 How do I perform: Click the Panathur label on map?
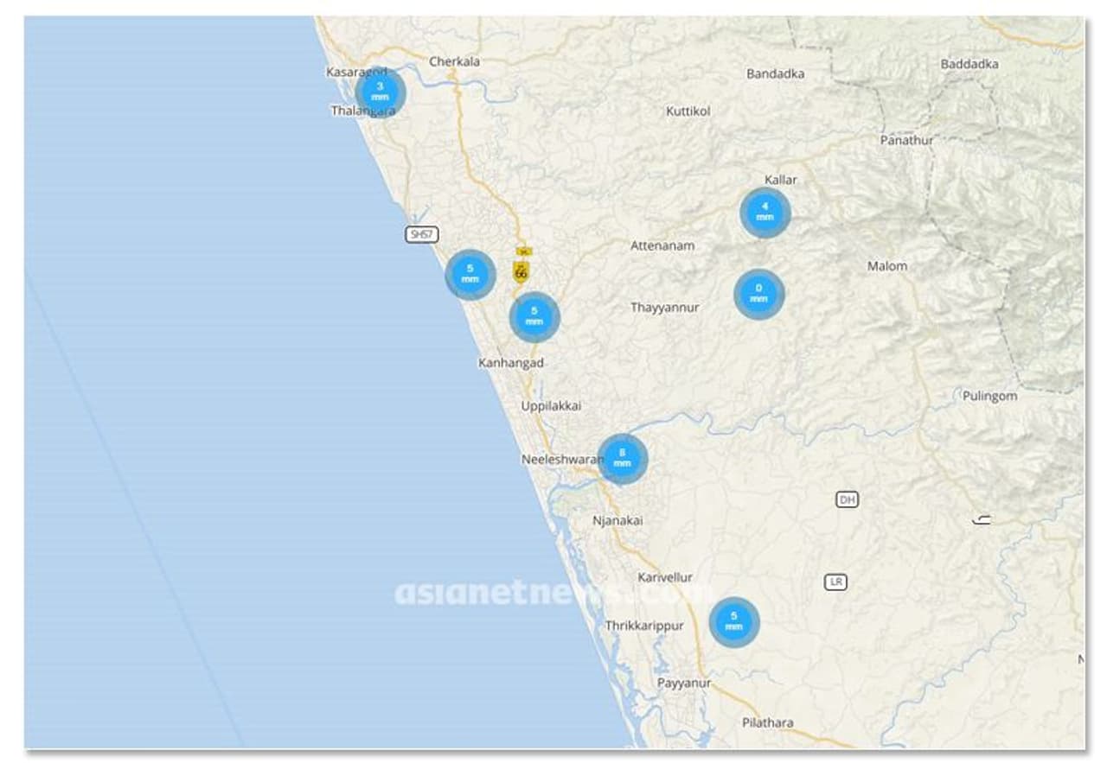coord(906,139)
